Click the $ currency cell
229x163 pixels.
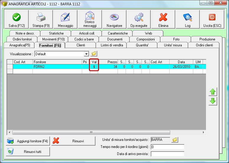94,67
